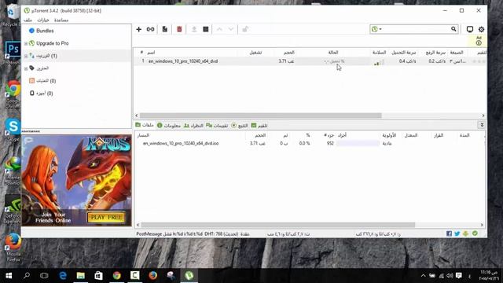This screenshot has width=503, height=283.
Task: Click the search magnifier icon
Action: point(453,29)
